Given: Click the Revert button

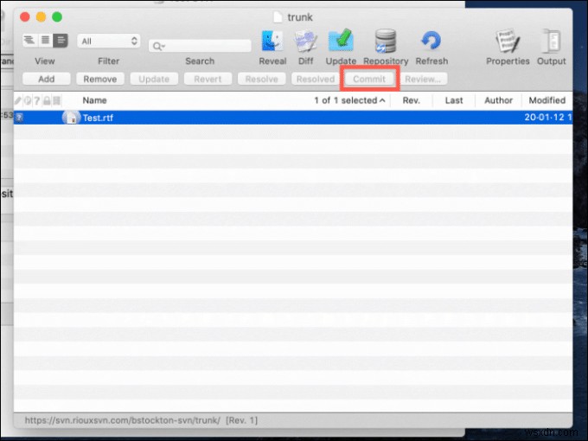Looking at the screenshot, I should pyautogui.click(x=208, y=80).
